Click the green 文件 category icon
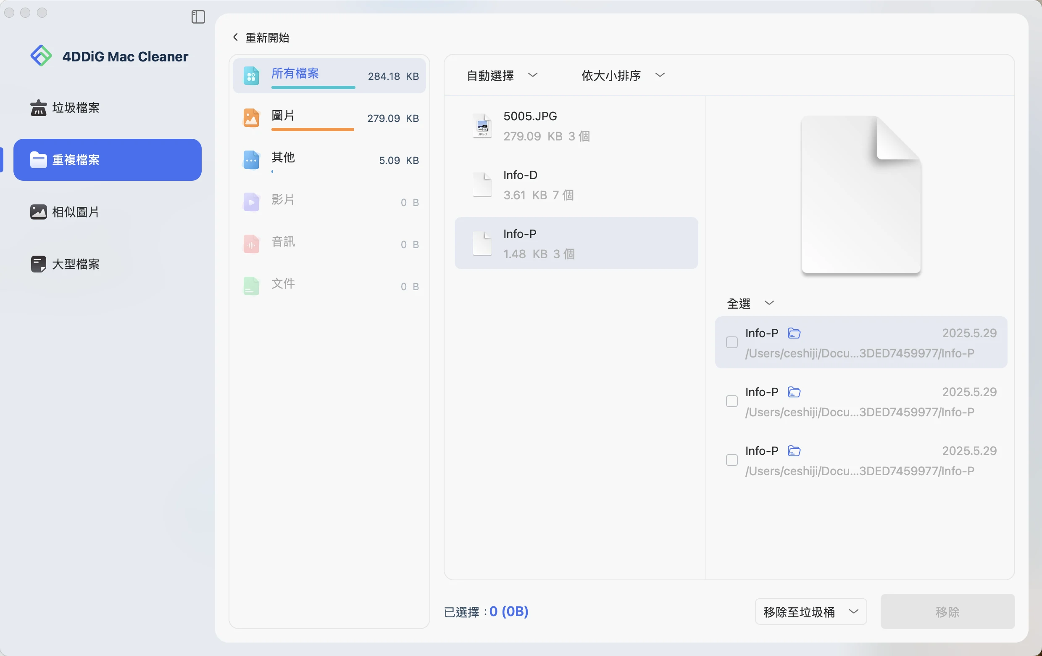This screenshot has width=1042, height=656. pos(251,286)
